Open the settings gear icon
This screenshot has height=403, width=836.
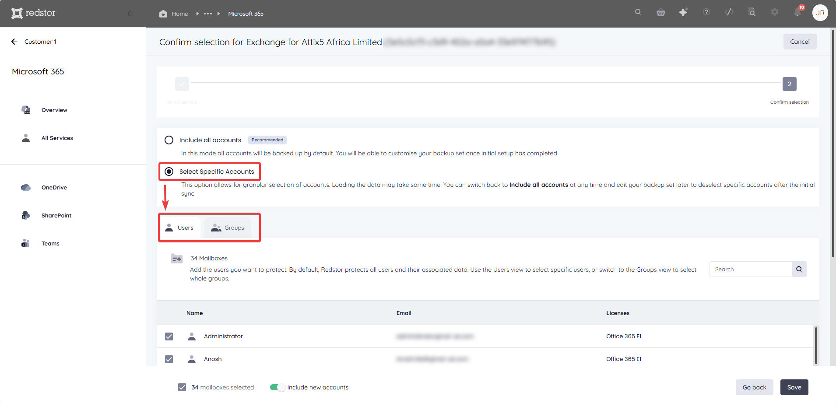point(775,12)
